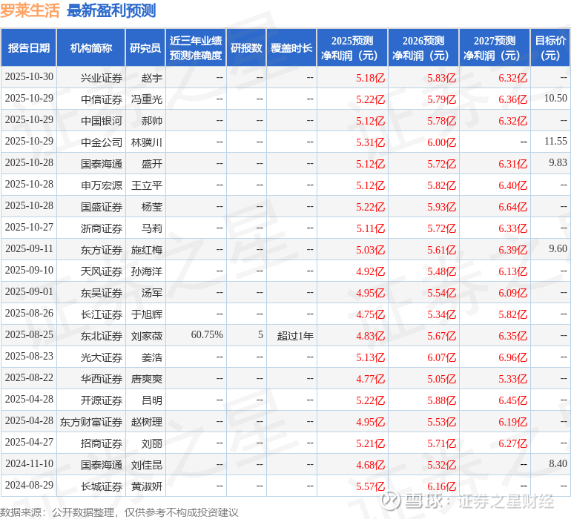571x519 pixels.
Task: Click target price 9.60
Action: pyautogui.click(x=558, y=248)
